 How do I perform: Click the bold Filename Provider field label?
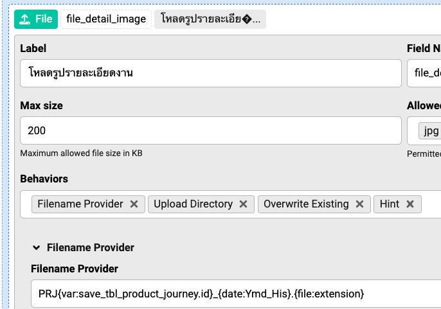coord(75,269)
